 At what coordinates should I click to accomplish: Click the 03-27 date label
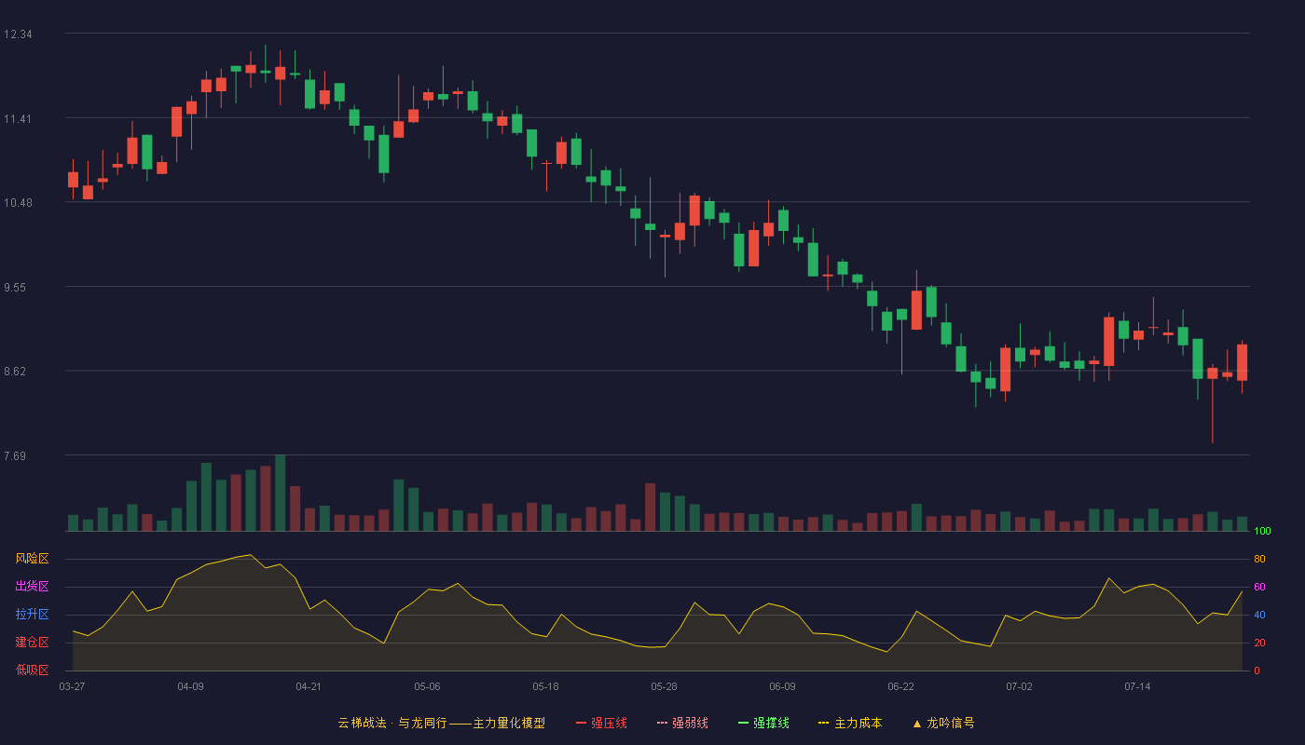pyautogui.click(x=73, y=686)
